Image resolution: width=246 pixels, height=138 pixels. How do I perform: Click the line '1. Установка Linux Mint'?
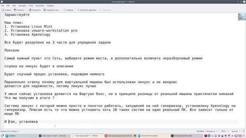28,26
